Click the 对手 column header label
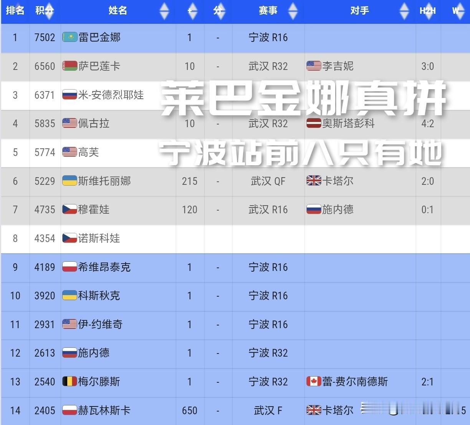 tap(360, 10)
